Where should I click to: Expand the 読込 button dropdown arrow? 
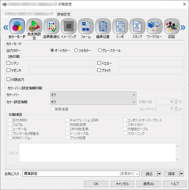tap(159, 174)
